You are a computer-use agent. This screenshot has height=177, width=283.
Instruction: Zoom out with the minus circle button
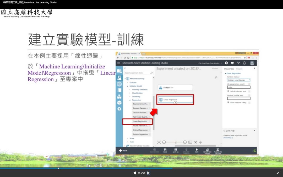point(164,142)
